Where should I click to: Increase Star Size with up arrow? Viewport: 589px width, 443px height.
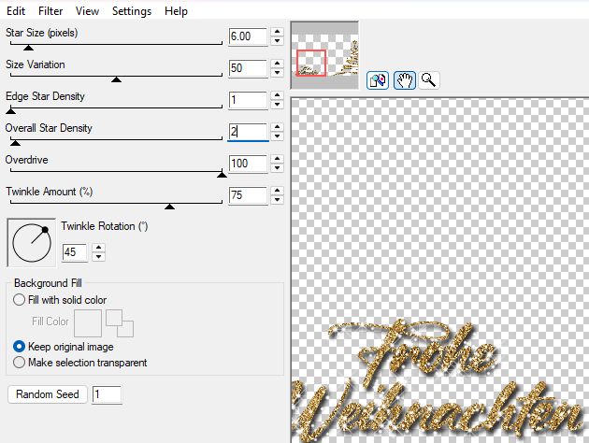[x=277, y=32]
